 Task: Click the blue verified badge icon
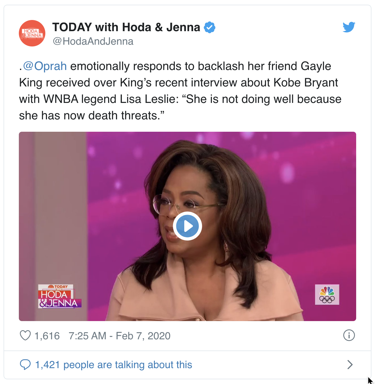coord(210,27)
